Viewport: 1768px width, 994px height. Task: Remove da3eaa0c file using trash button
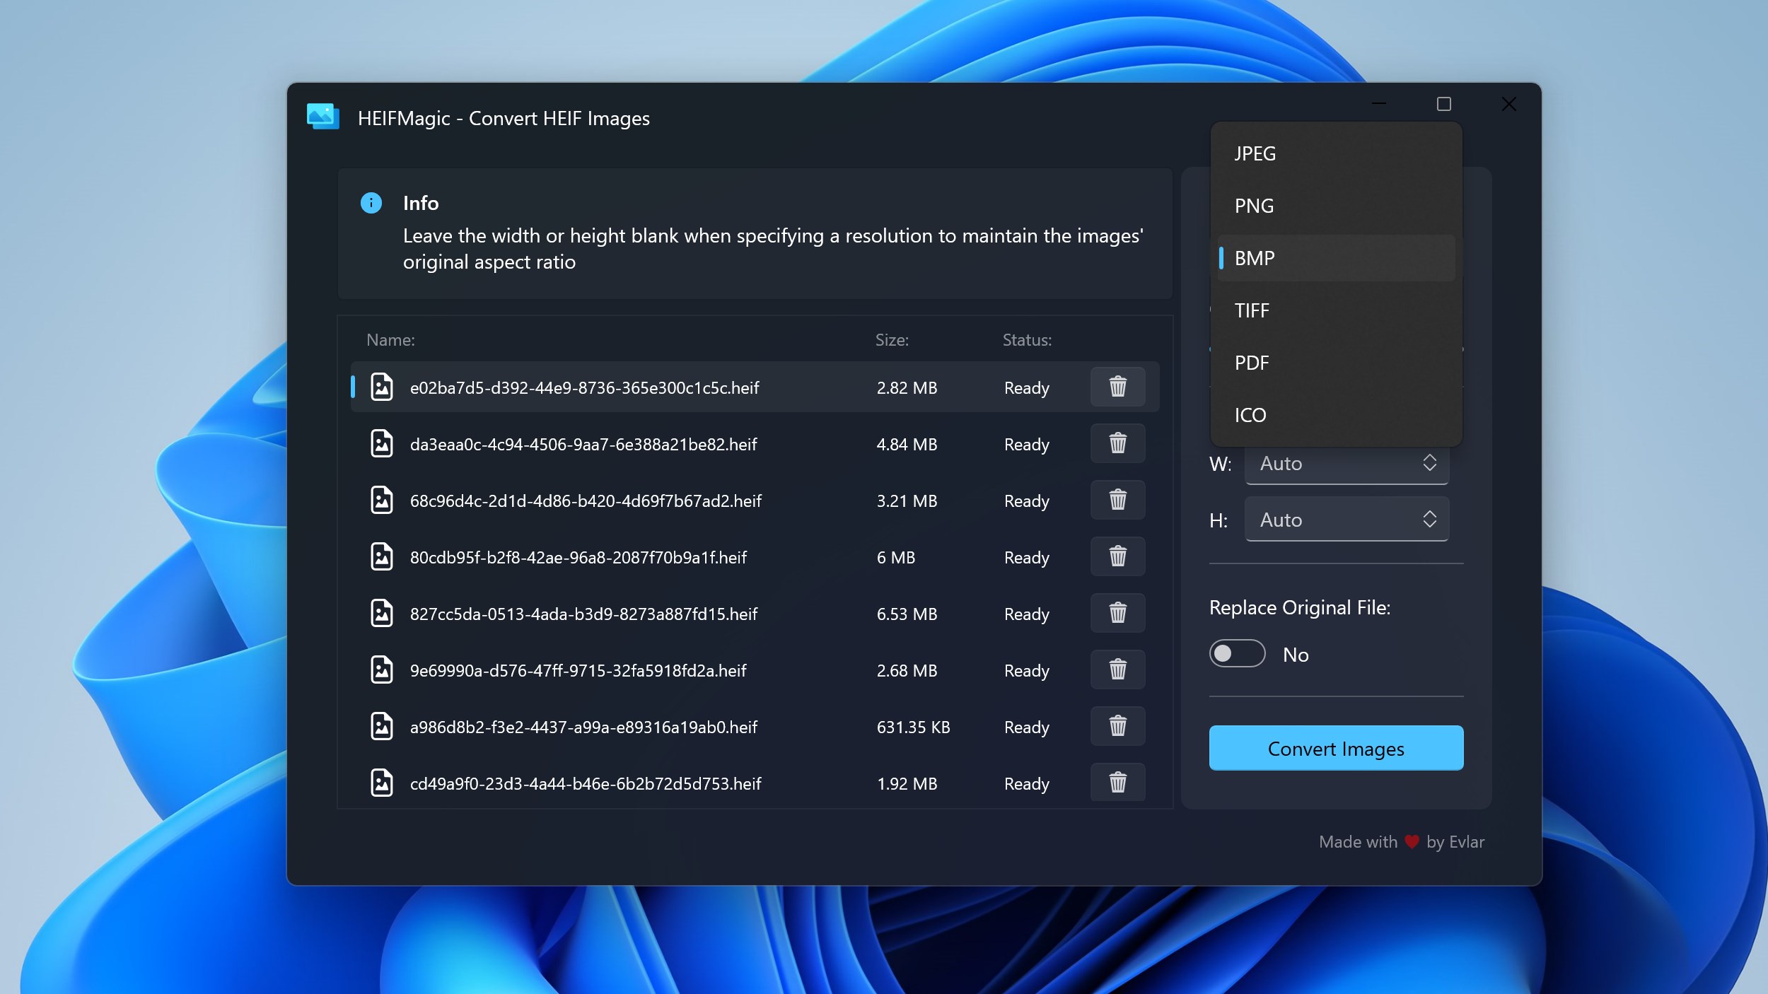coord(1117,443)
